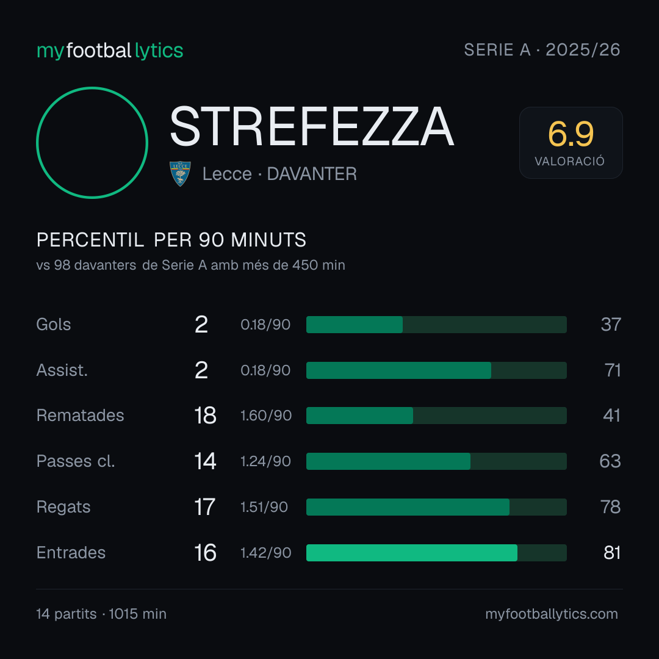
Task: Click the Assist. percentile bar
Action: [436, 370]
